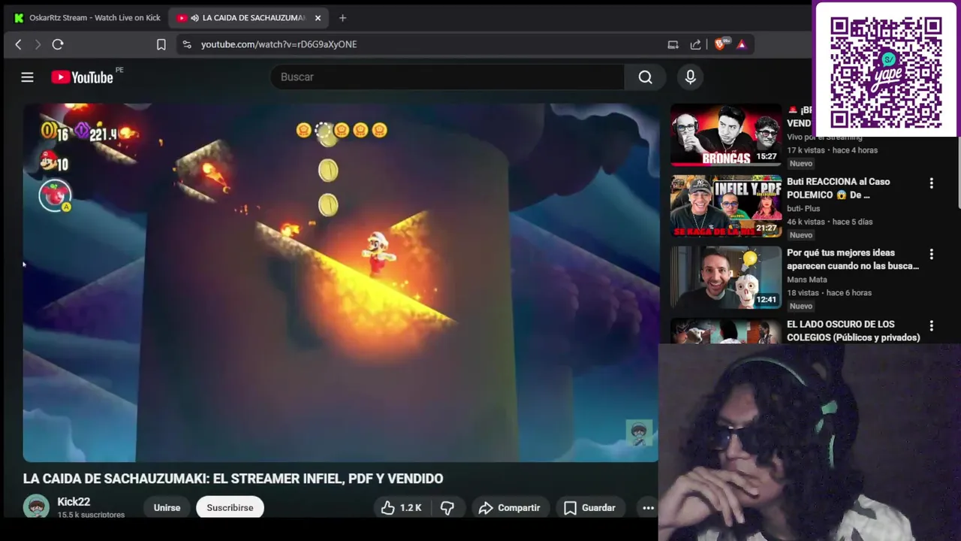Screen dimensions: 961x541
Task: Open 'Buti REACCIONA al Caso POLEMICO' title
Action: 838,188
